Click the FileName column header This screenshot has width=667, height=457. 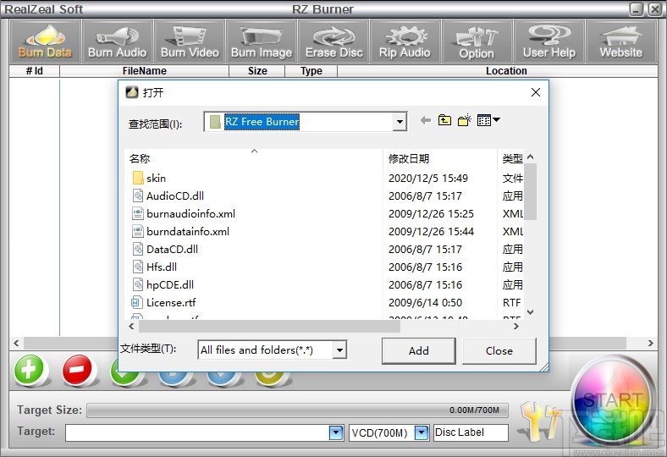pyautogui.click(x=144, y=71)
